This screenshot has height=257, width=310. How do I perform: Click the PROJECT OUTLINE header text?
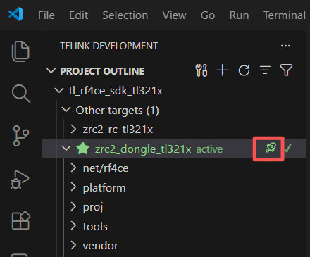coord(102,71)
